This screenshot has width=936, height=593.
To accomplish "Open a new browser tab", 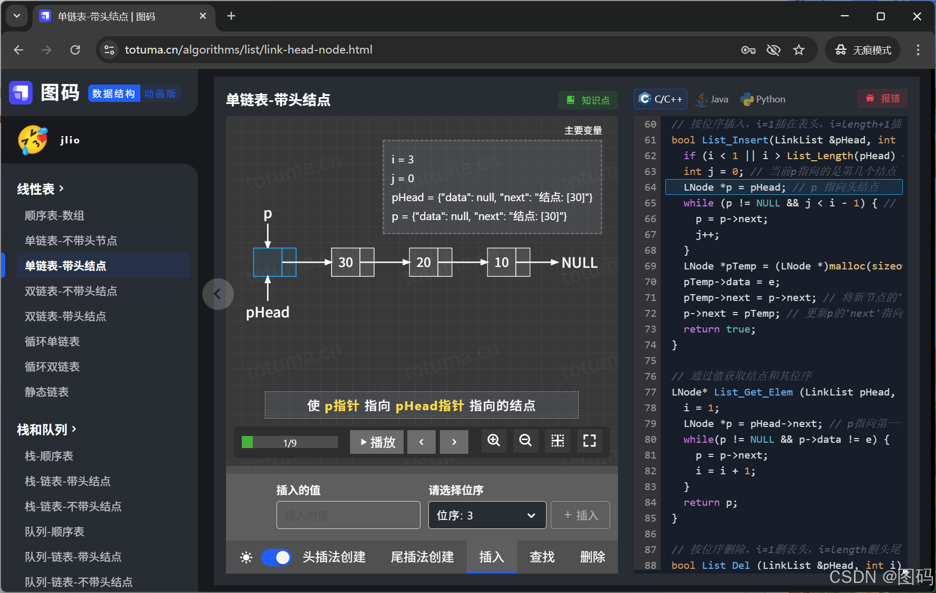I will tap(231, 16).
